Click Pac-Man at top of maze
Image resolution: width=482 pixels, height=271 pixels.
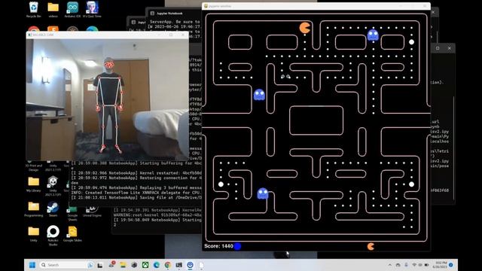304,28
